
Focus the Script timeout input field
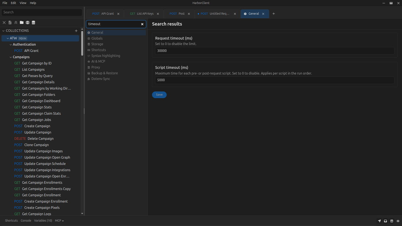click(x=274, y=80)
